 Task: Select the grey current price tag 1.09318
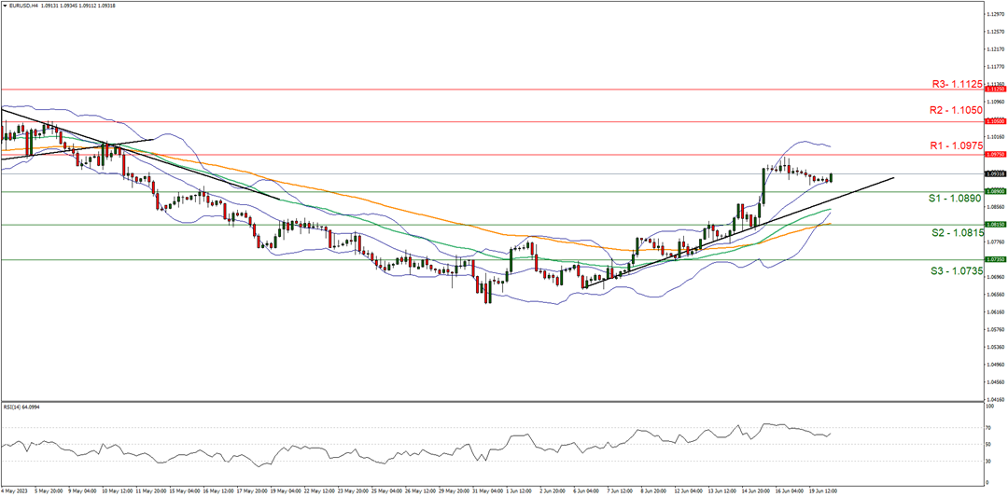point(996,173)
